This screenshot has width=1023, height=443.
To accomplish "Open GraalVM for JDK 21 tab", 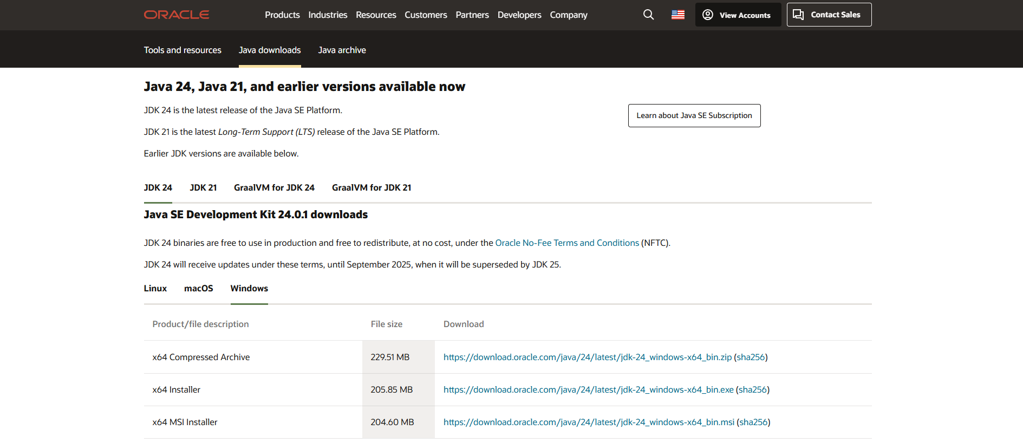I will point(372,187).
